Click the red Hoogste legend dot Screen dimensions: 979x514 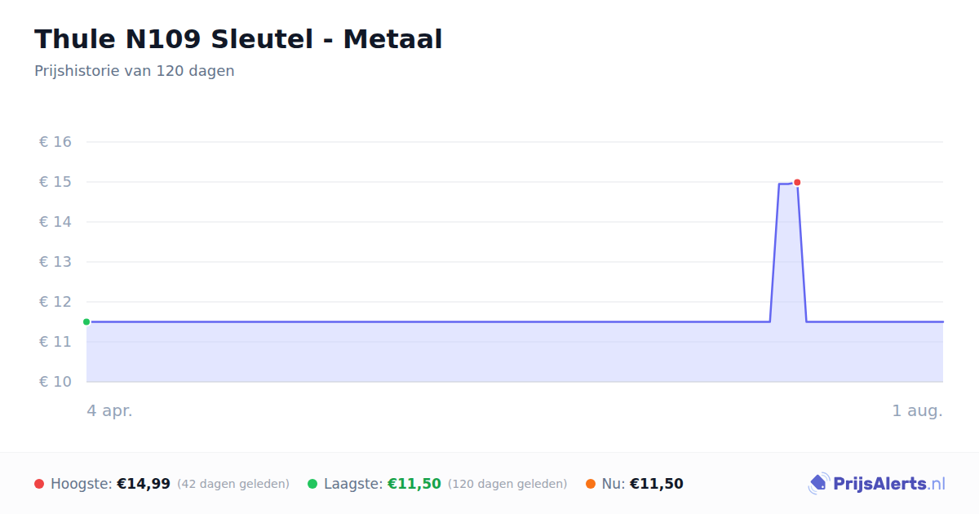[x=39, y=484]
